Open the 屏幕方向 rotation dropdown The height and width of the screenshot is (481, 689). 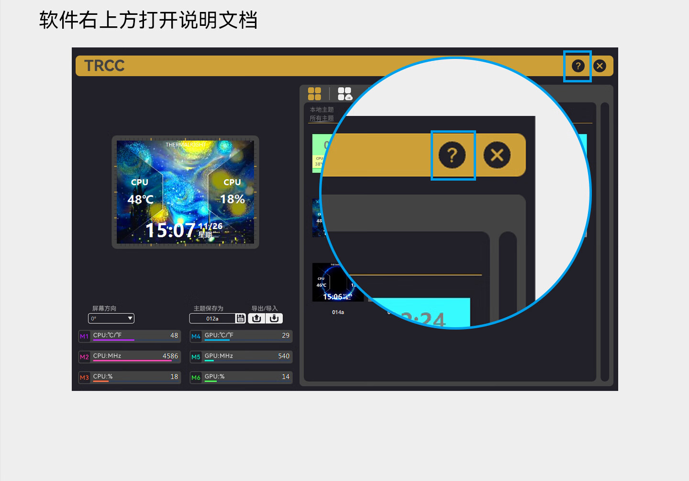tap(111, 319)
